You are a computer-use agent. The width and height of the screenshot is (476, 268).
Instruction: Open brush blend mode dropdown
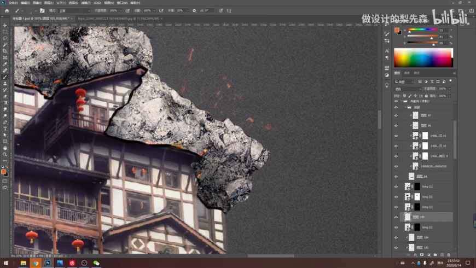point(74,10)
